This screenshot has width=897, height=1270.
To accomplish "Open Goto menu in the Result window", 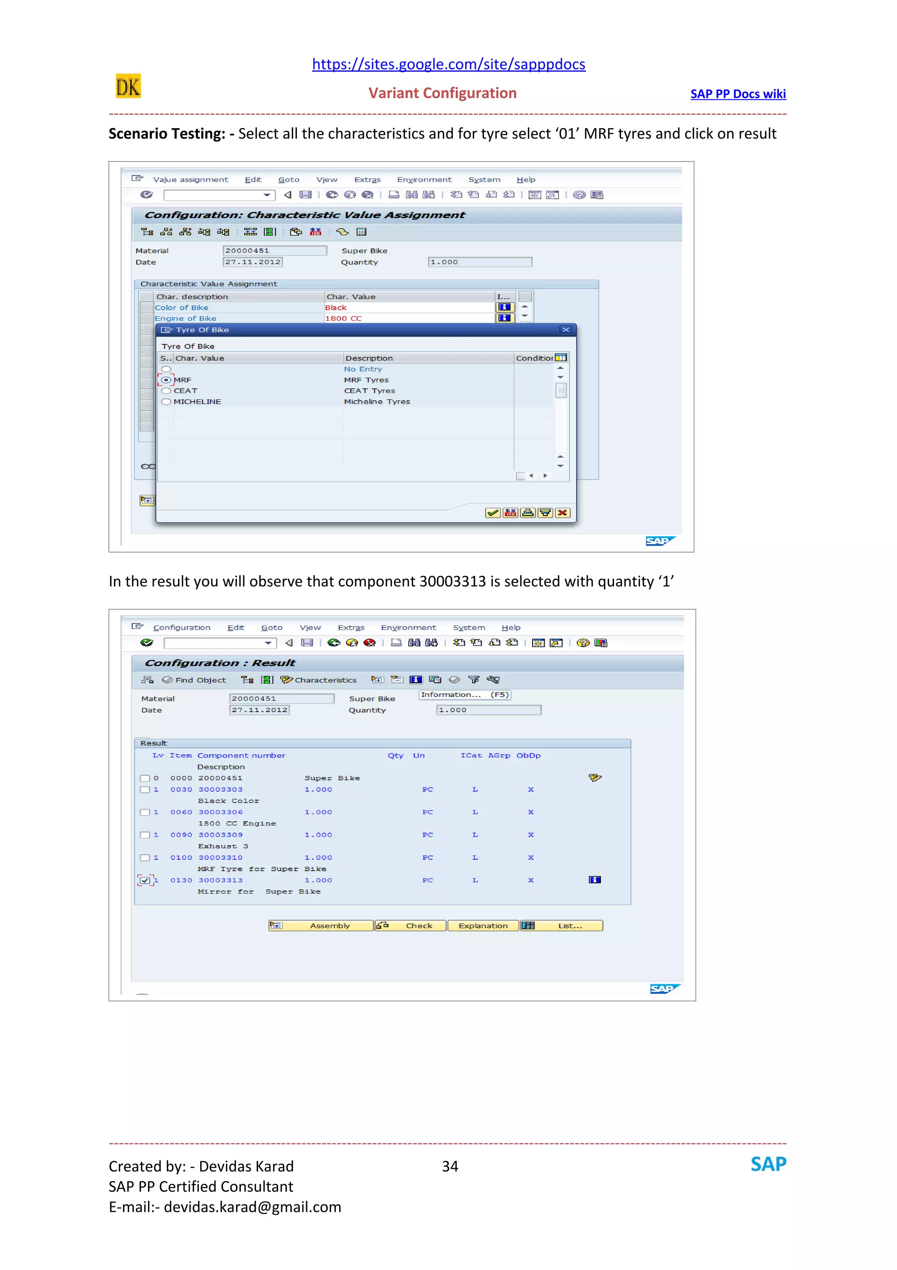I will pos(272,628).
